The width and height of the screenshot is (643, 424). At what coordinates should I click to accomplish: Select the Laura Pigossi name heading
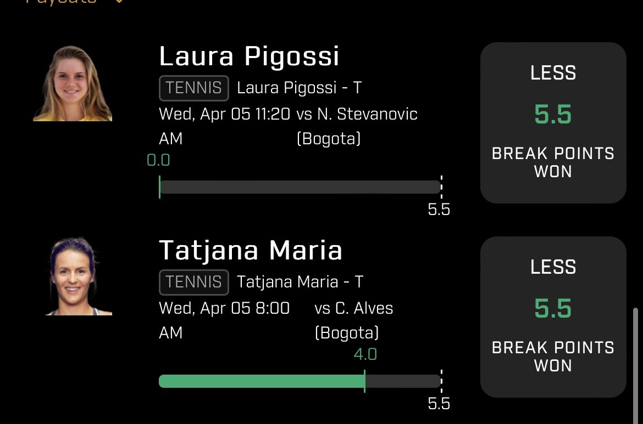(249, 56)
